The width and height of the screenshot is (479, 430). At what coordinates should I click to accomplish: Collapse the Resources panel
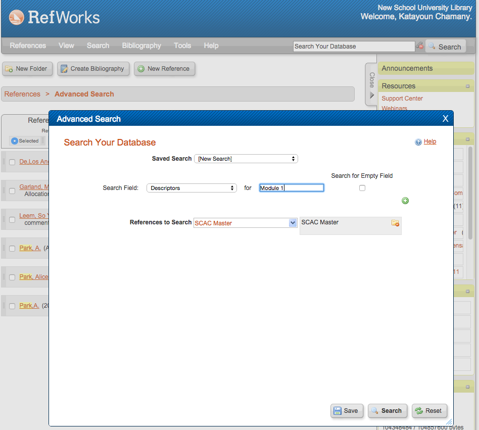tap(467, 86)
